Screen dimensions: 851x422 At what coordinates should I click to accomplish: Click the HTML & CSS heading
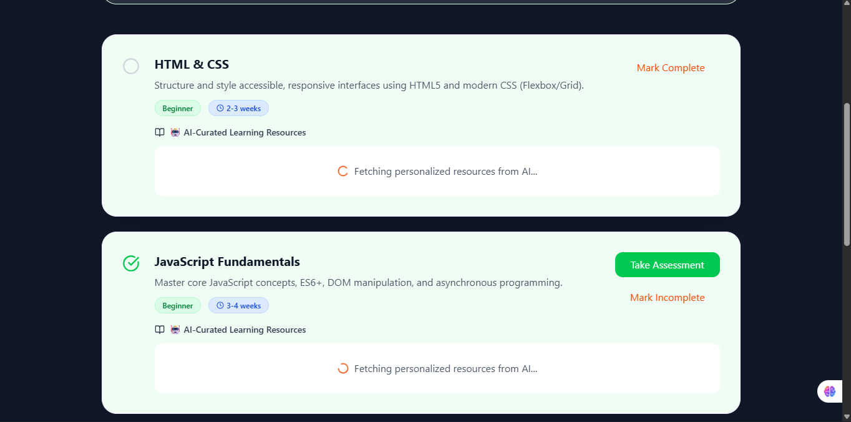coord(192,64)
